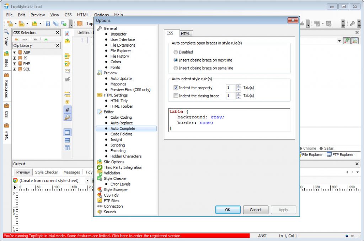Image resolution: width=364 pixels, height=241 pixels.
Task: Click the Validation icon in options tree
Action: [100, 173]
